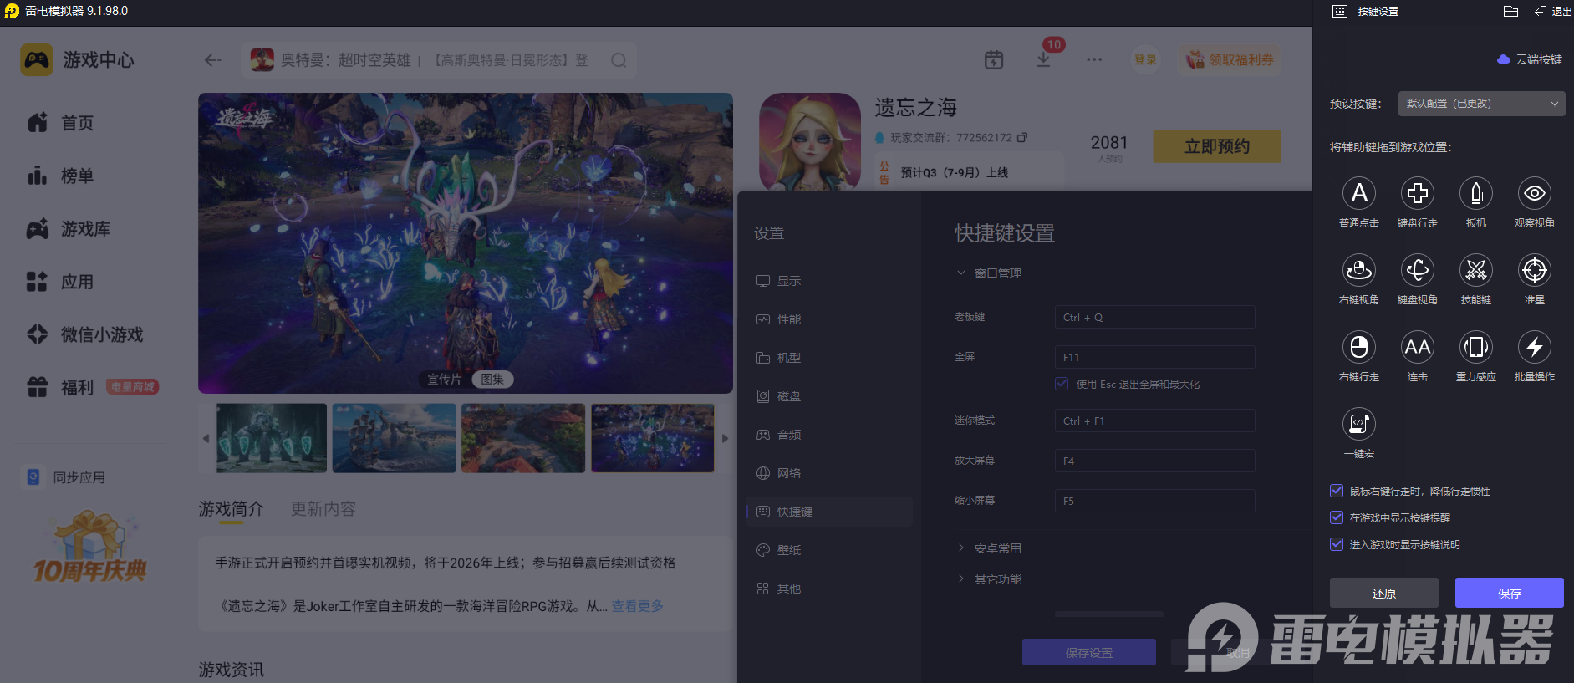The height and width of the screenshot is (683, 1574).
Task: Toggle 在游戏中显示按键提醒 checkbox
Action: (x=1337, y=517)
